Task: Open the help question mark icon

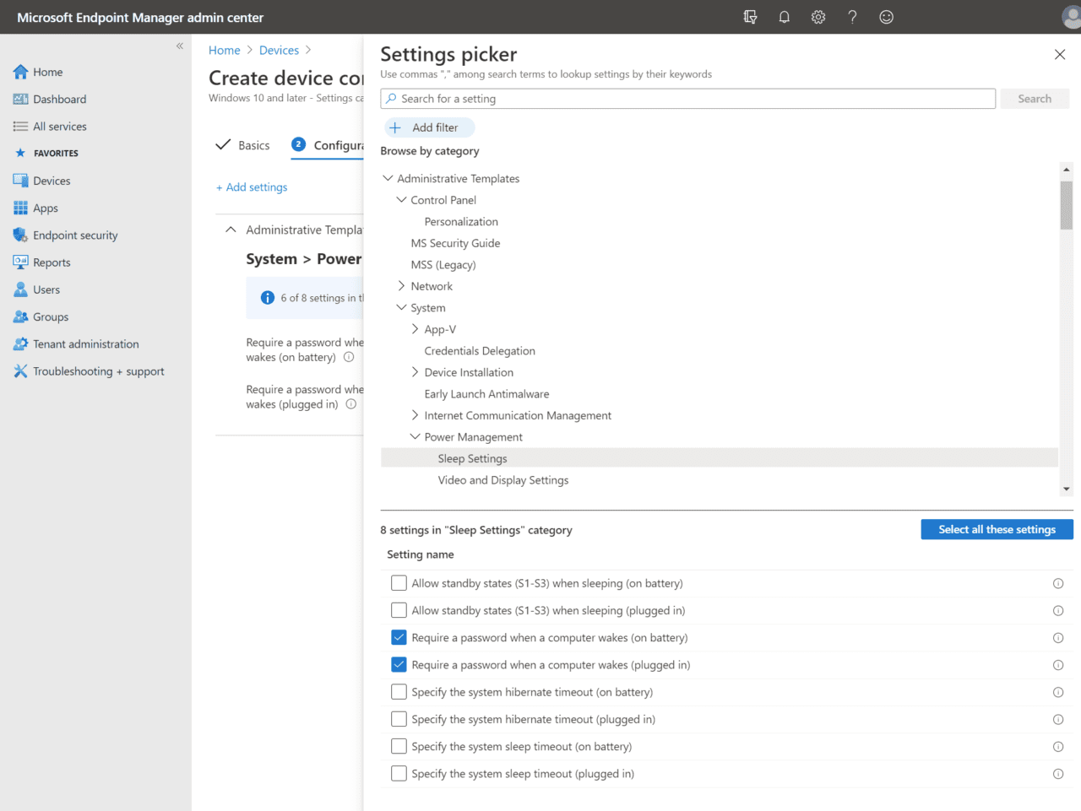Action: pos(853,17)
